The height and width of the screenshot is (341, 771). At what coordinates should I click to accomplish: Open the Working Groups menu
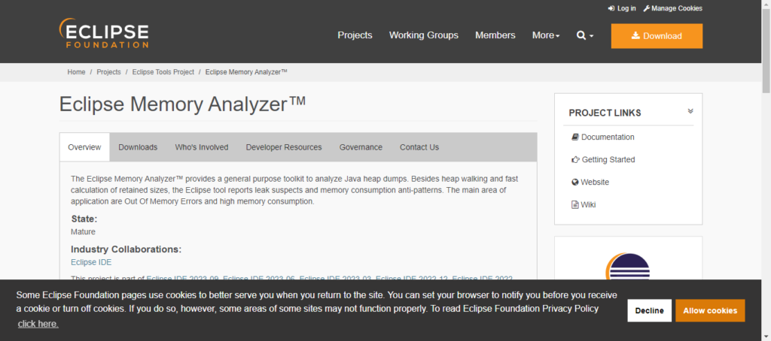[423, 35]
